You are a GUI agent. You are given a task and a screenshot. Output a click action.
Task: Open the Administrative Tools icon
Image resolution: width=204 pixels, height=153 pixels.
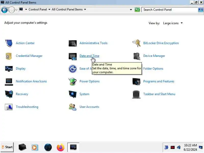pos(73,43)
